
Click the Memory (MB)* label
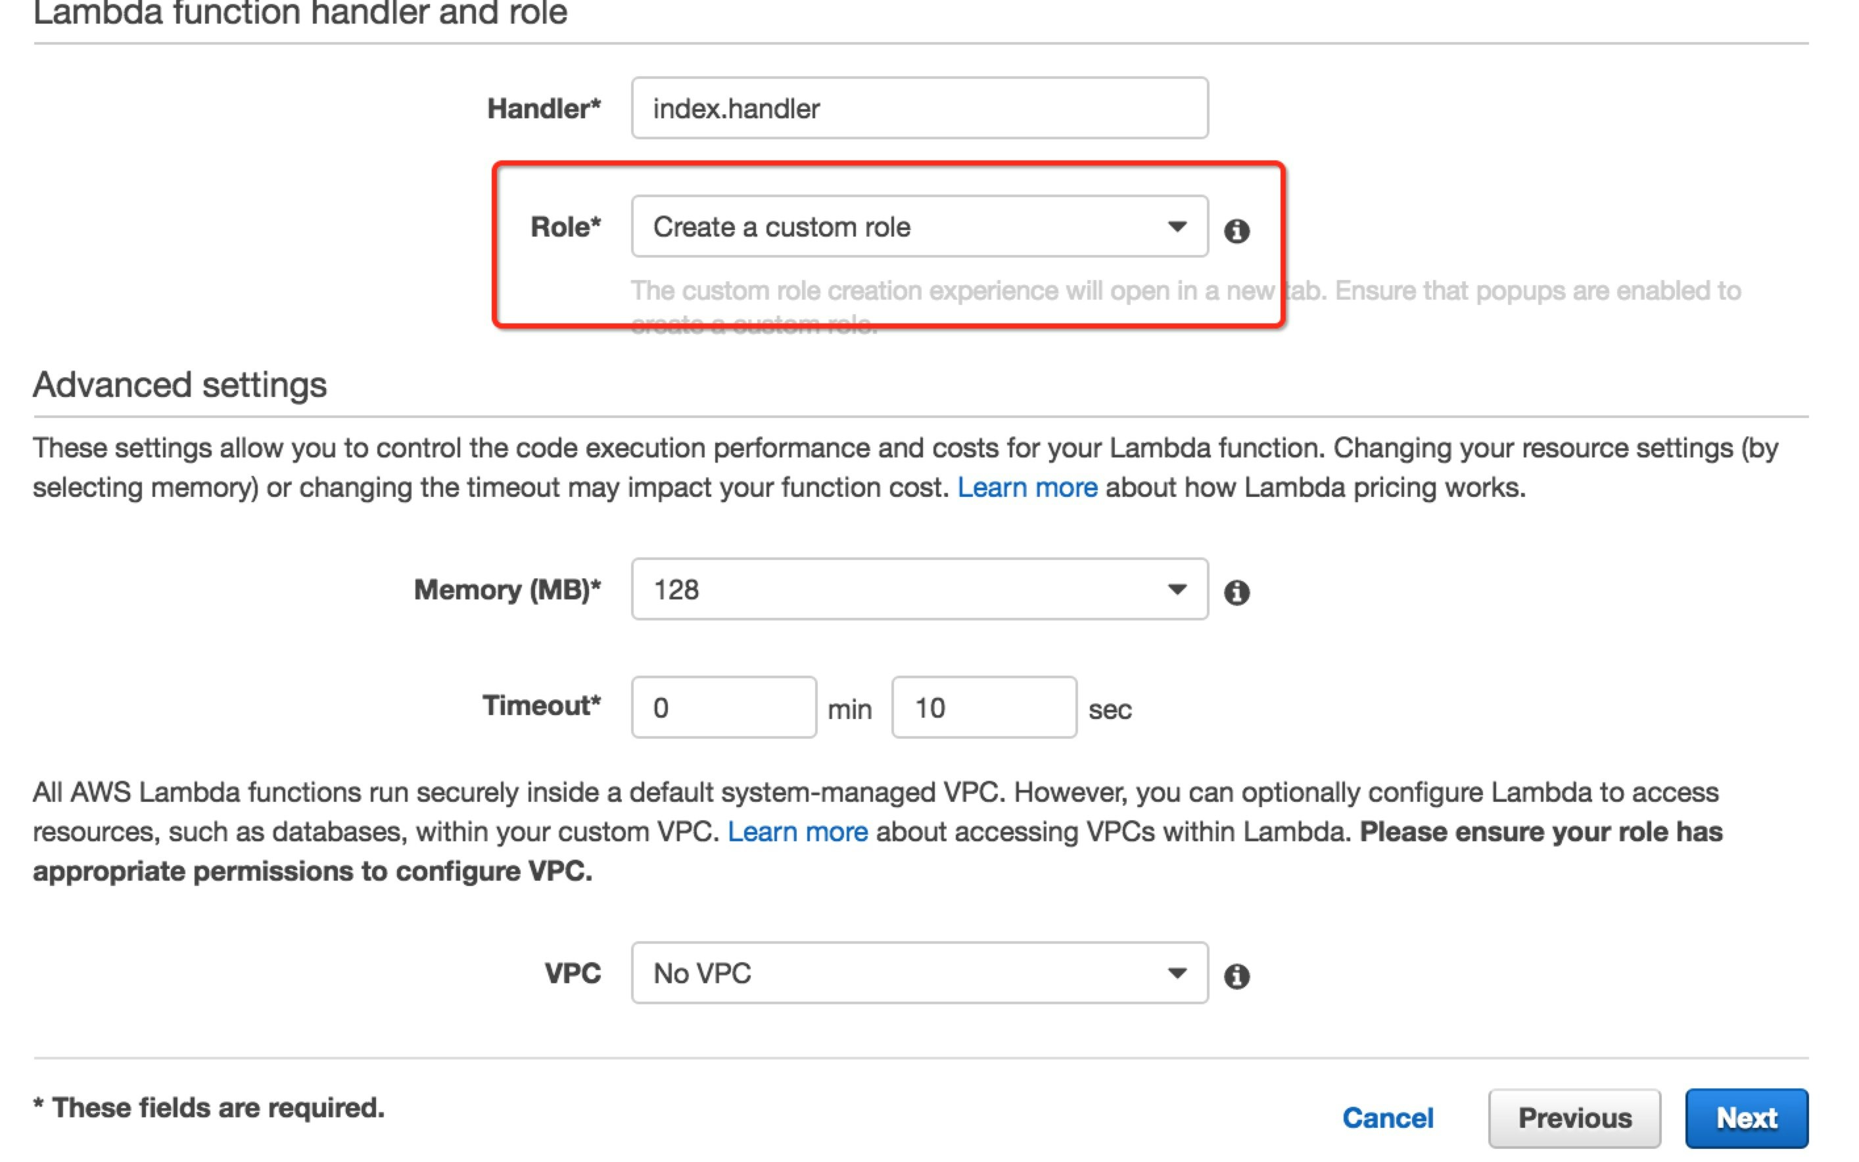[x=507, y=590]
